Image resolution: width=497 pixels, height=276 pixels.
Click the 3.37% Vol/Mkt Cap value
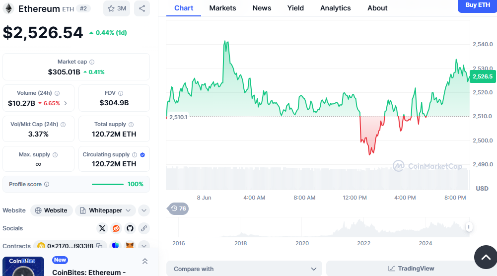tap(38, 134)
